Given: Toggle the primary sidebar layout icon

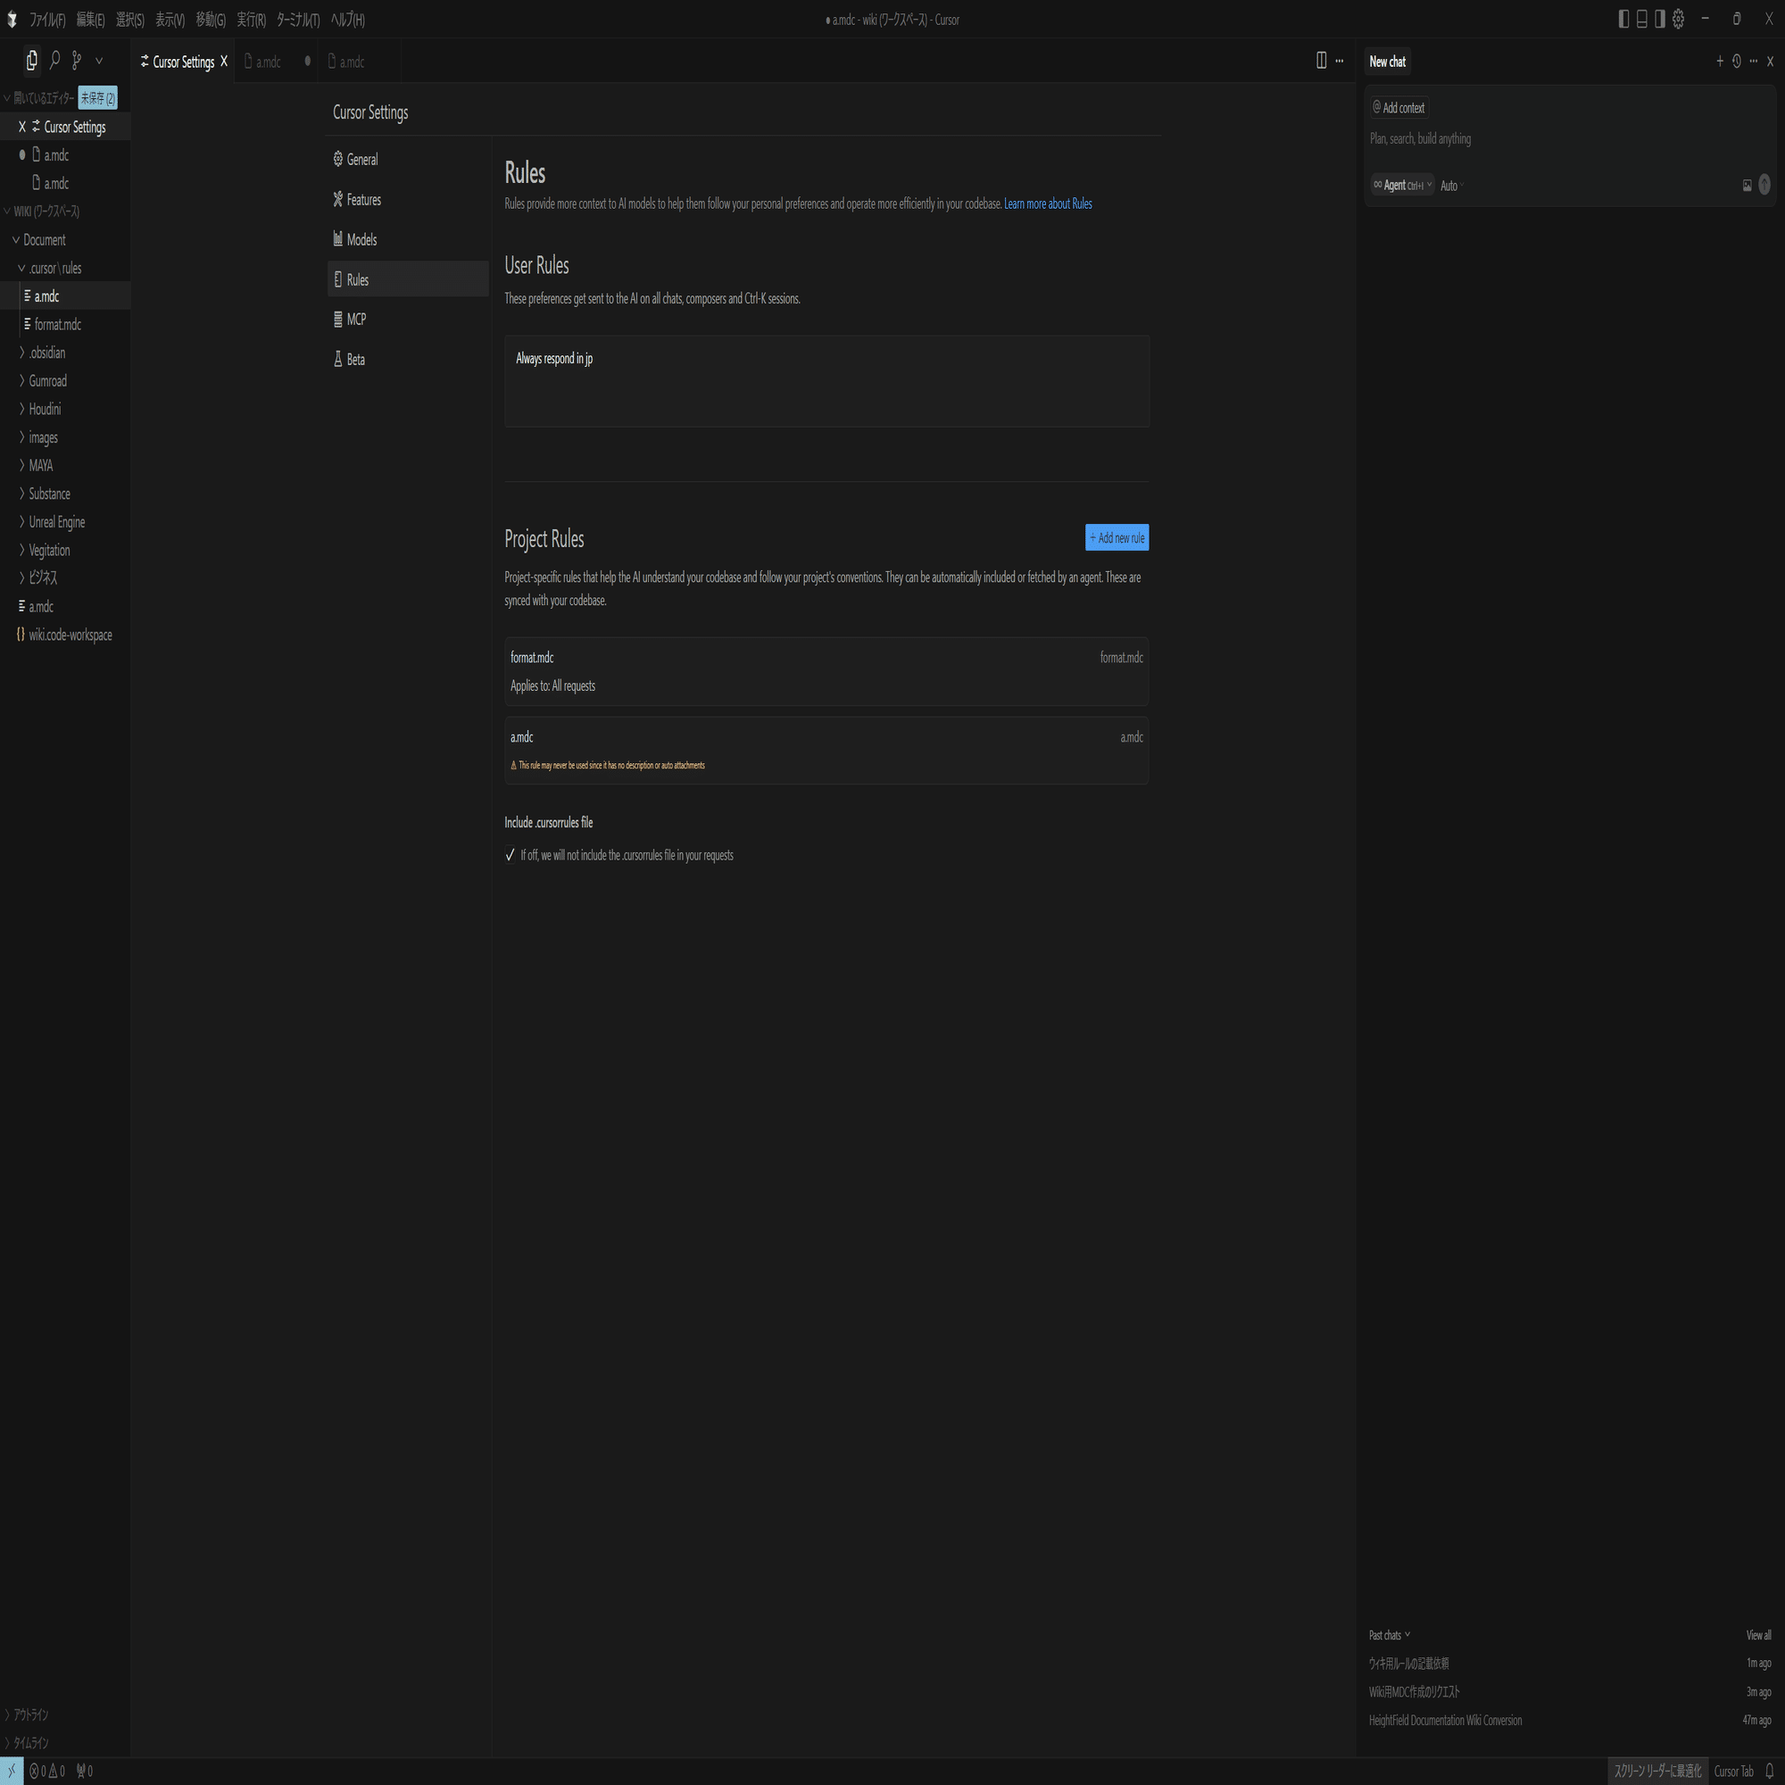Looking at the screenshot, I should pos(1623,20).
